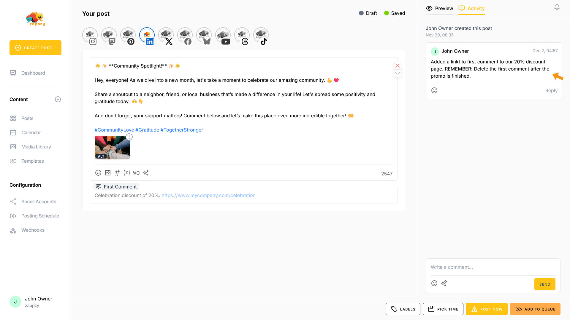The image size is (570, 320).
Task: Toggle the LinkedIn account selection
Action: click(x=147, y=36)
